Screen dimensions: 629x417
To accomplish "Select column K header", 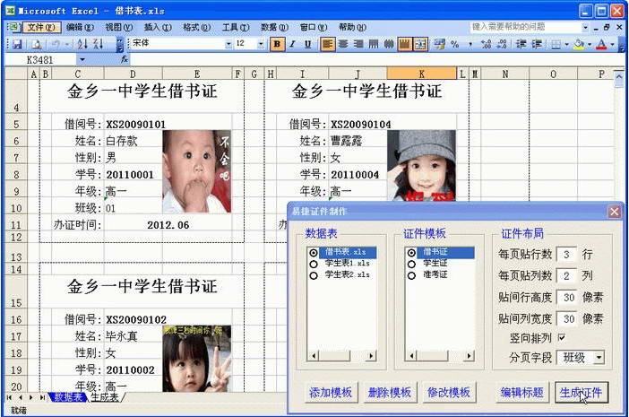I will (x=422, y=74).
